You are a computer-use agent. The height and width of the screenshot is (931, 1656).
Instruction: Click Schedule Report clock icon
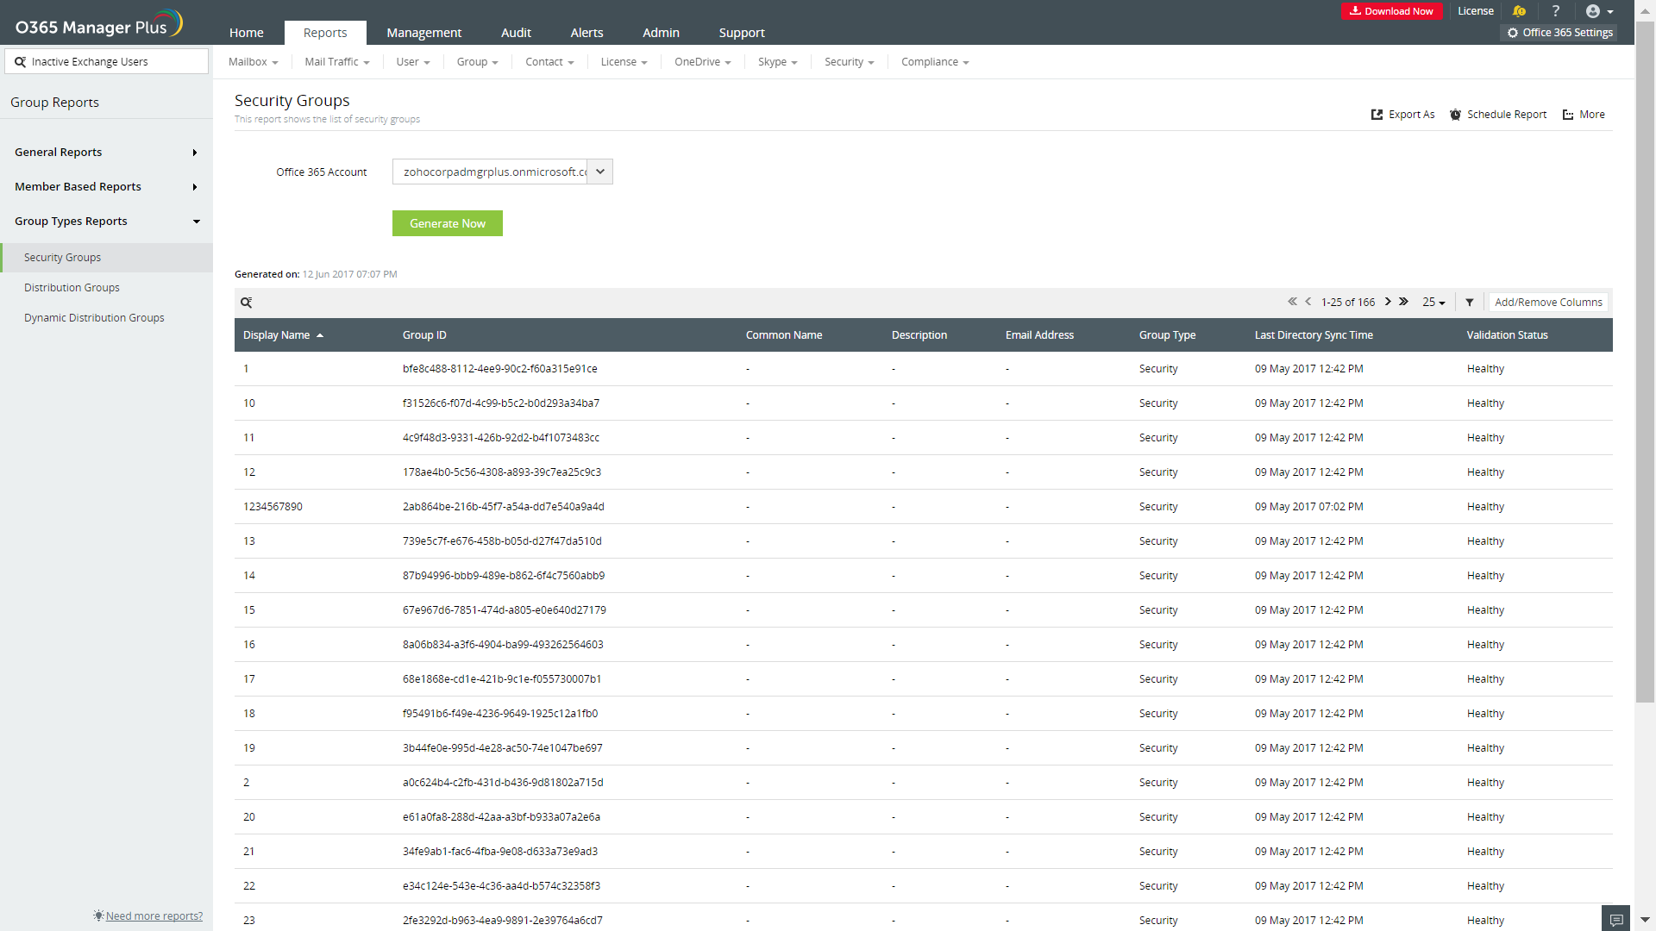1455,115
